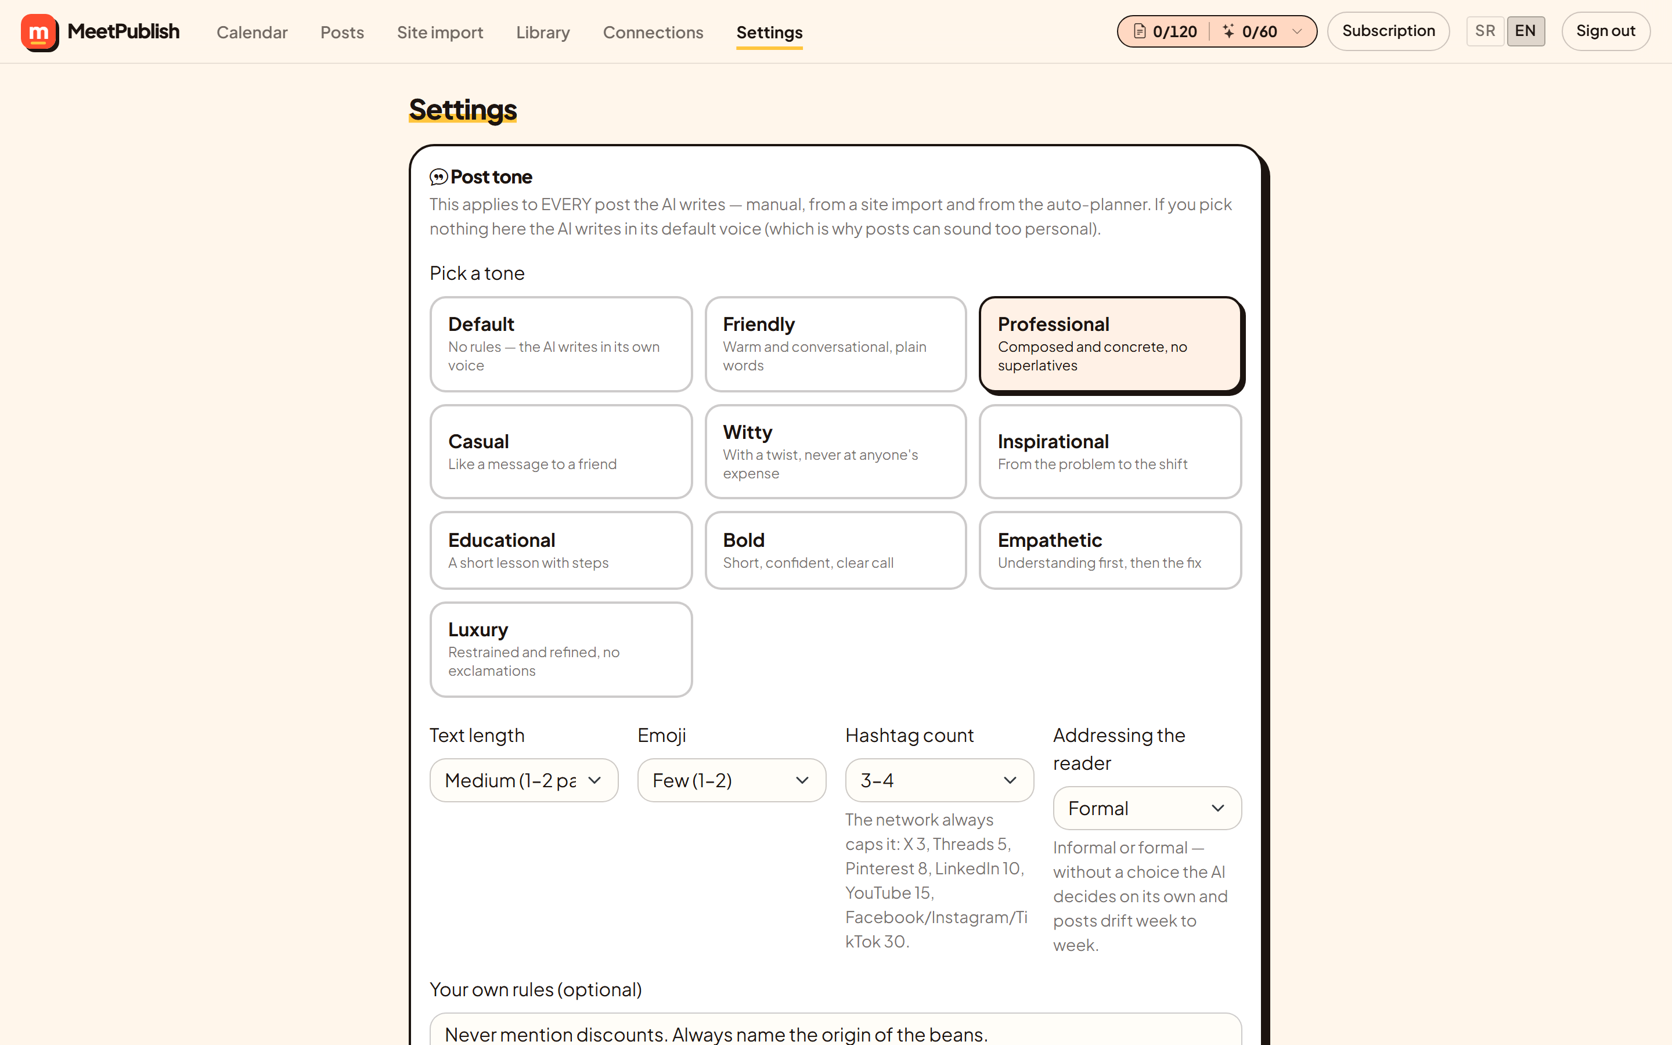Screen dimensions: 1672x1045
Task: Click the Sign out button
Action: pos(1605,31)
